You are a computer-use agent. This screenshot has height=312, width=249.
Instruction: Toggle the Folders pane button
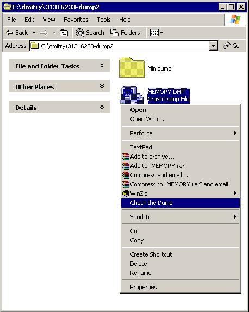tap(125, 33)
